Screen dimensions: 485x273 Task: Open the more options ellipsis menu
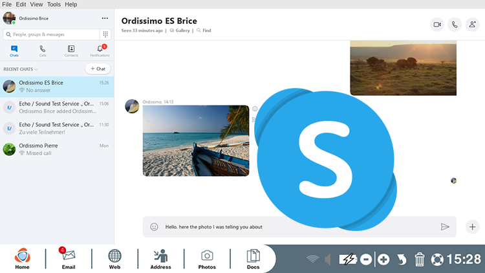105,18
